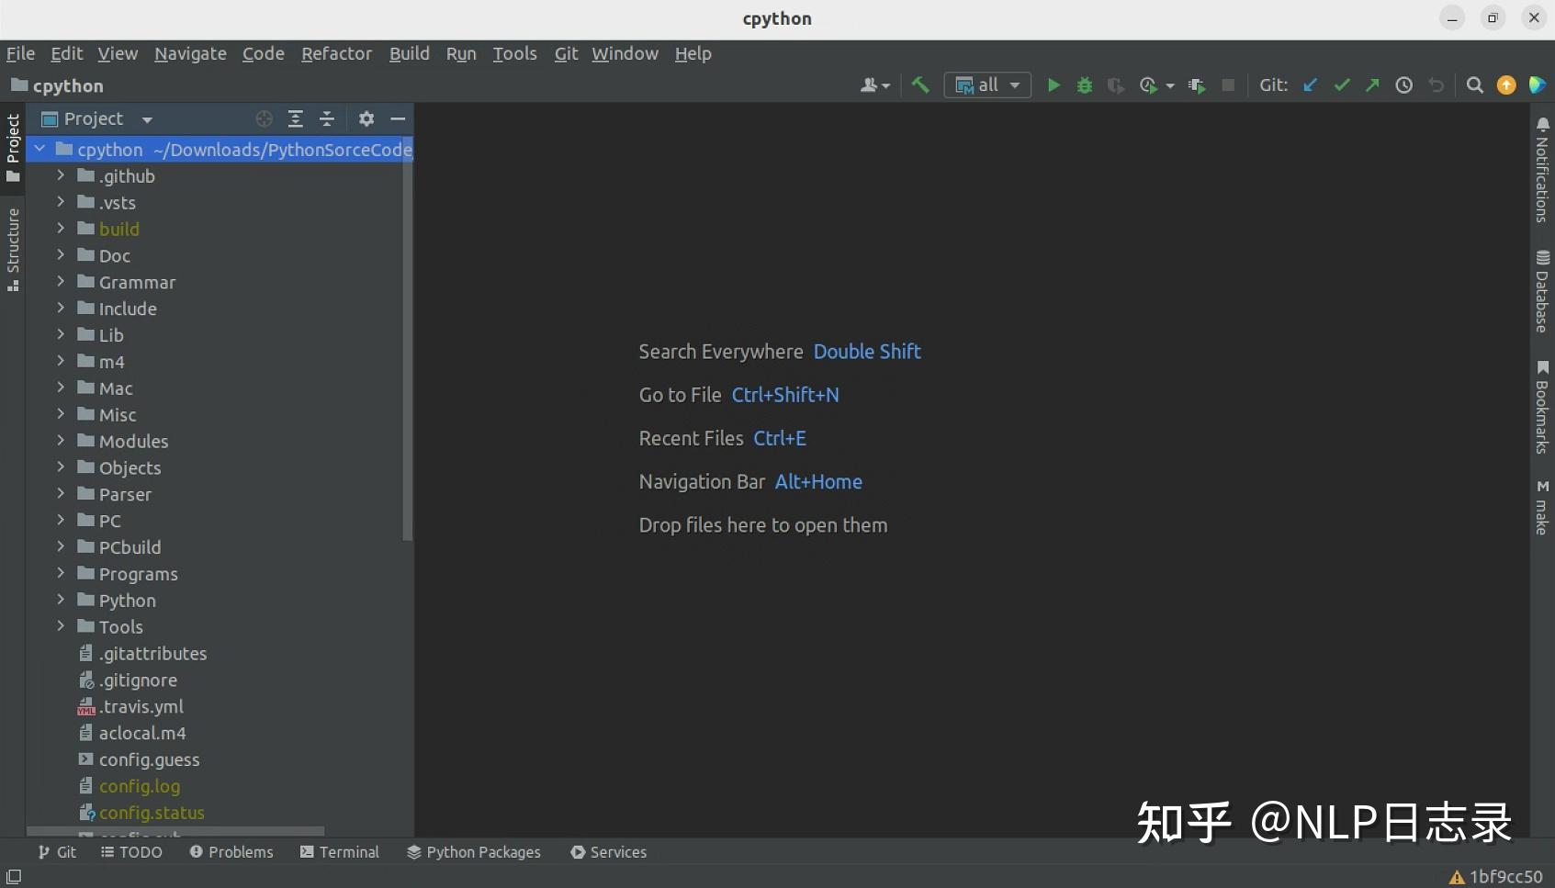1555x888 pixels.
Task: Open the TODO tool window tab
Action: coord(131,852)
